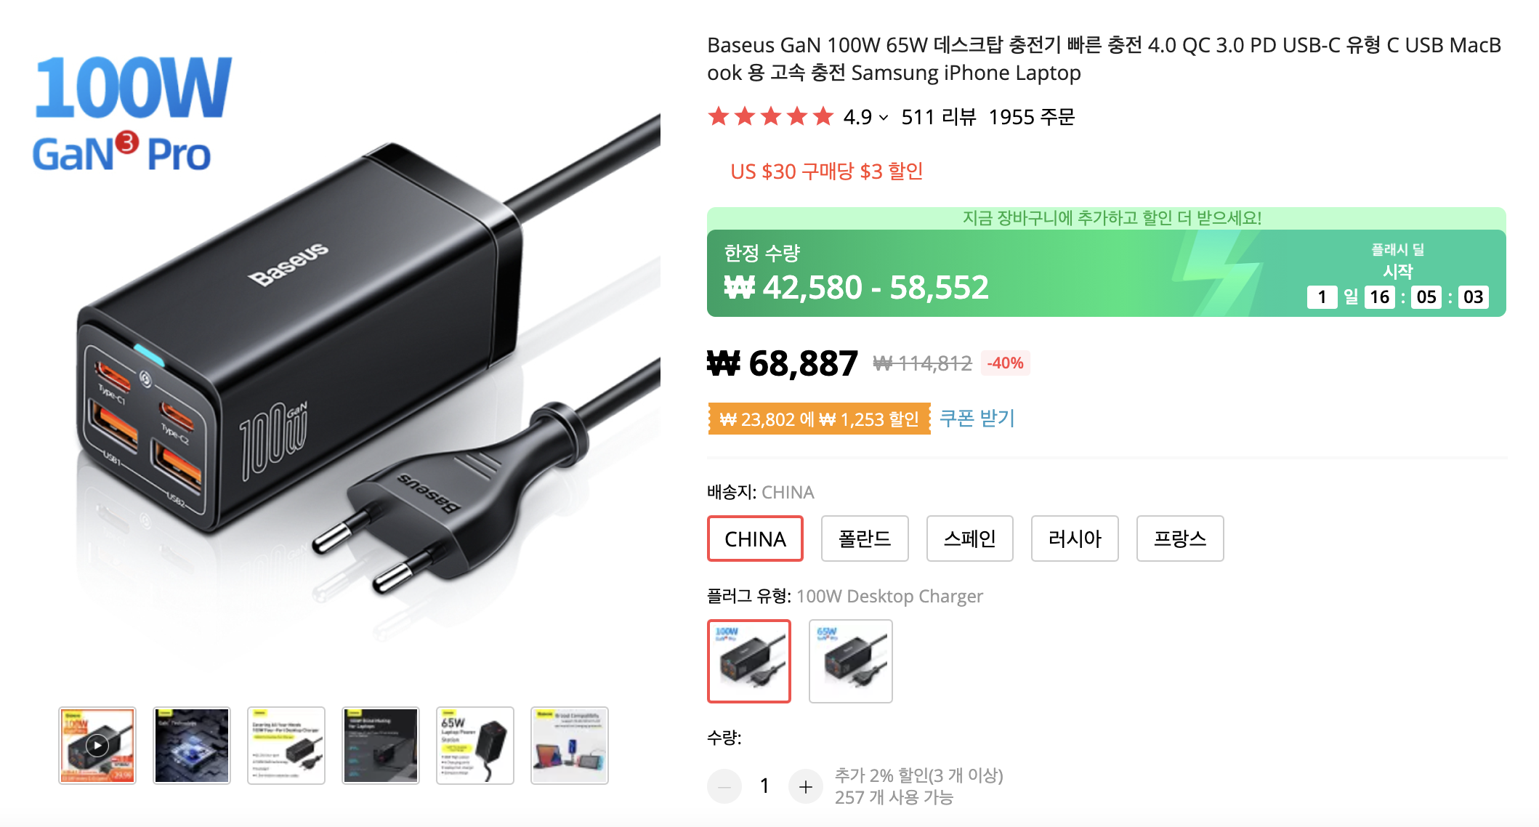
Task: Choose 프랑스 as shipping origin
Action: pos(1180,538)
